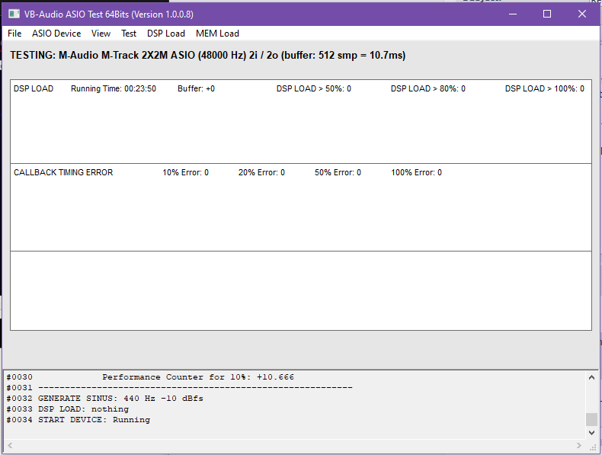The width and height of the screenshot is (602, 455).
Task: Open the File menu
Action: click(14, 34)
